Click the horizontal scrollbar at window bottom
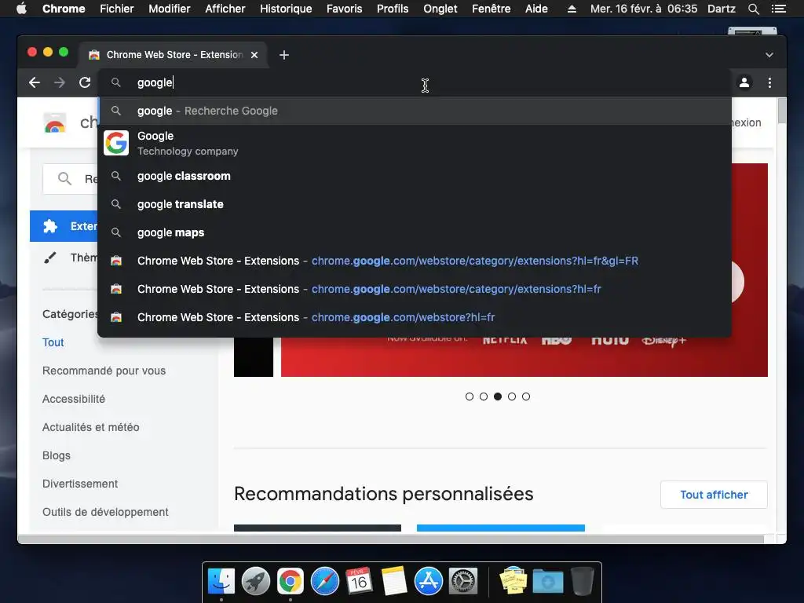Screen dimensions: 804x603 (x=391, y=539)
